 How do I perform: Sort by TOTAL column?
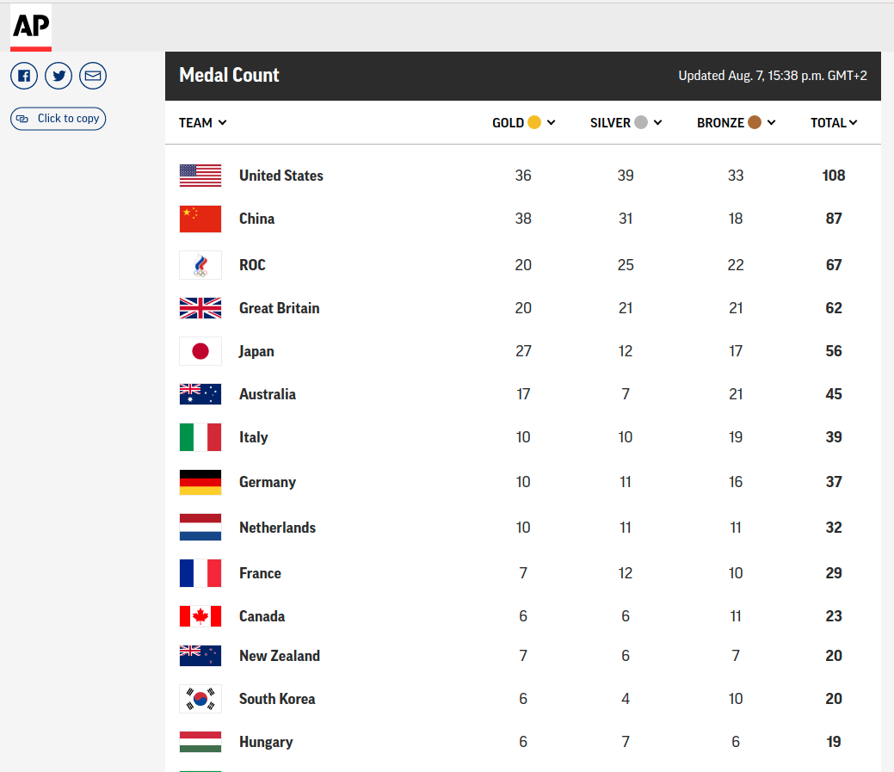click(834, 122)
